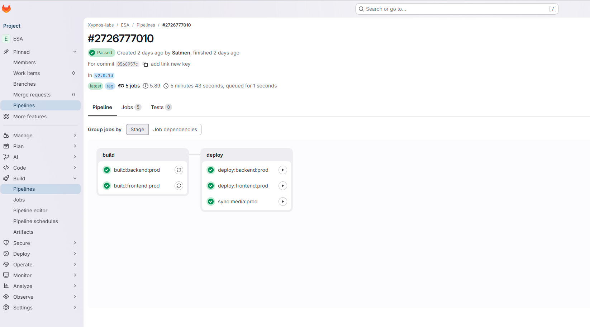The height and width of the screenshot is (327, 590).
Task: Expand the Secure section chevron
Action: click(75, 243)
